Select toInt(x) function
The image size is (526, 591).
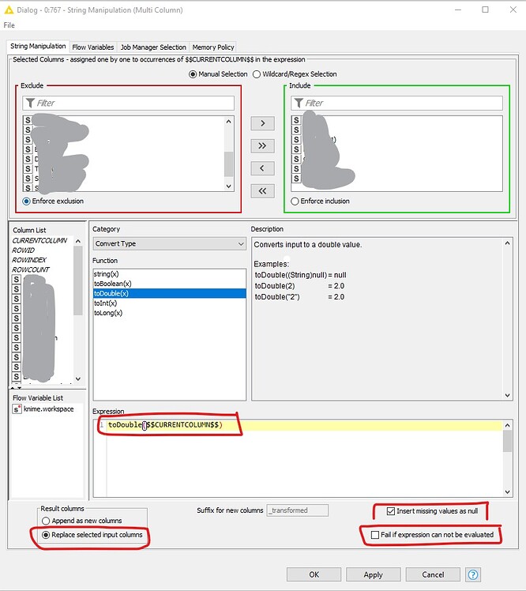coord(170,303)
